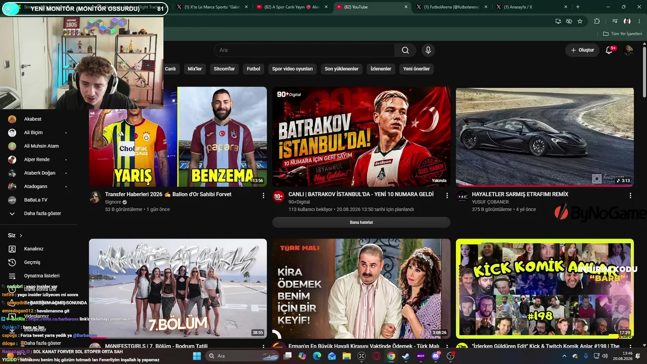
Task: Open Chrome media controls icon
Action: (615, 21)
